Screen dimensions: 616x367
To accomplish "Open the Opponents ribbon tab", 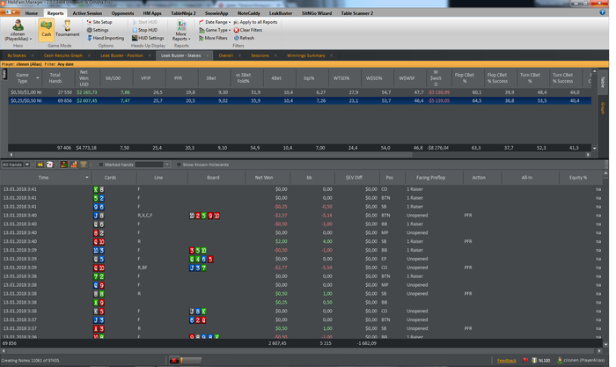I will (122, 13).
